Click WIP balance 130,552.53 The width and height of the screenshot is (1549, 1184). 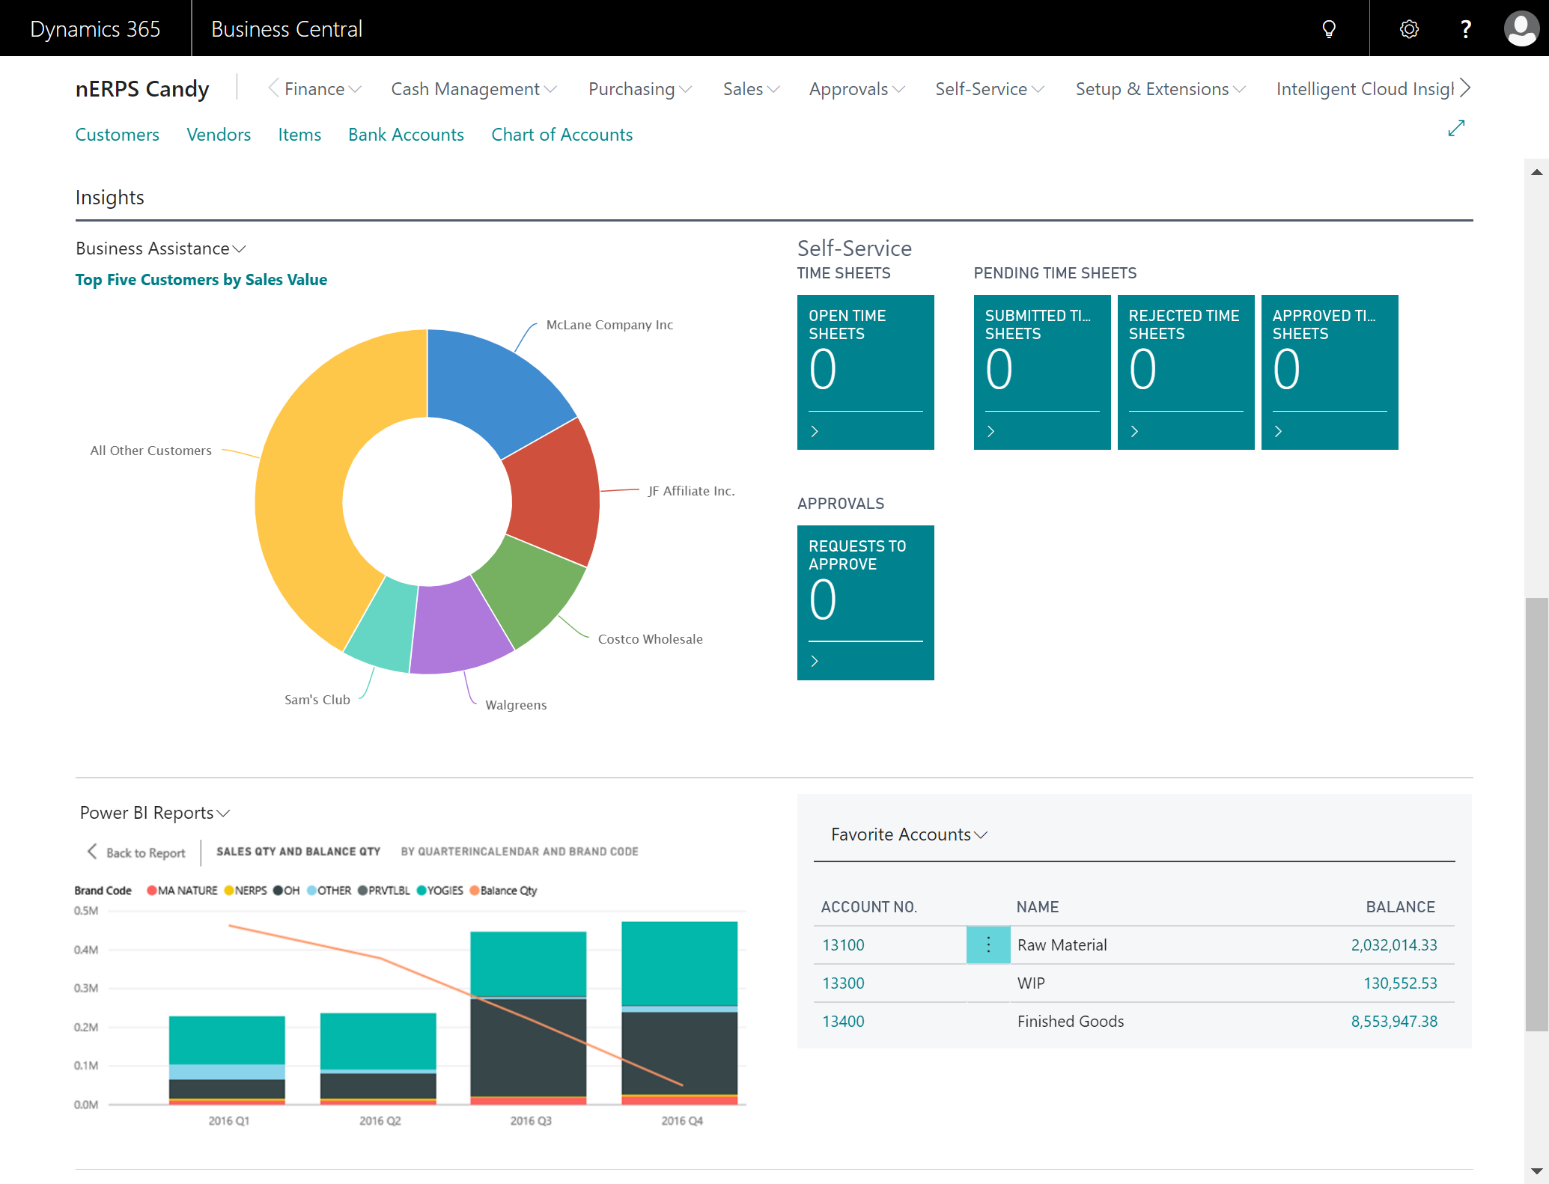click(x=1400, y=983)
